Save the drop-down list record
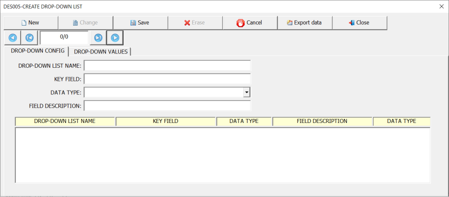Screen dimensions: 449x197 tap(140, 22)
